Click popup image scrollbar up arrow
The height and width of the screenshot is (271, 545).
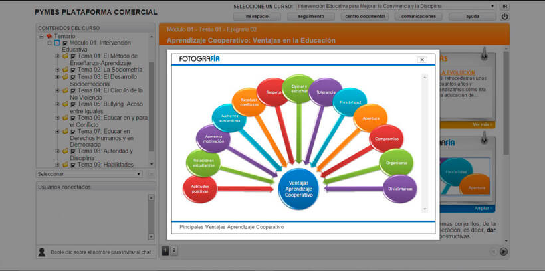425,78
